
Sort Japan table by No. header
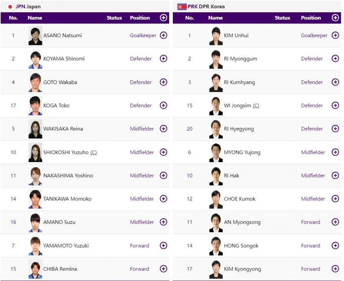coord(13,18)
